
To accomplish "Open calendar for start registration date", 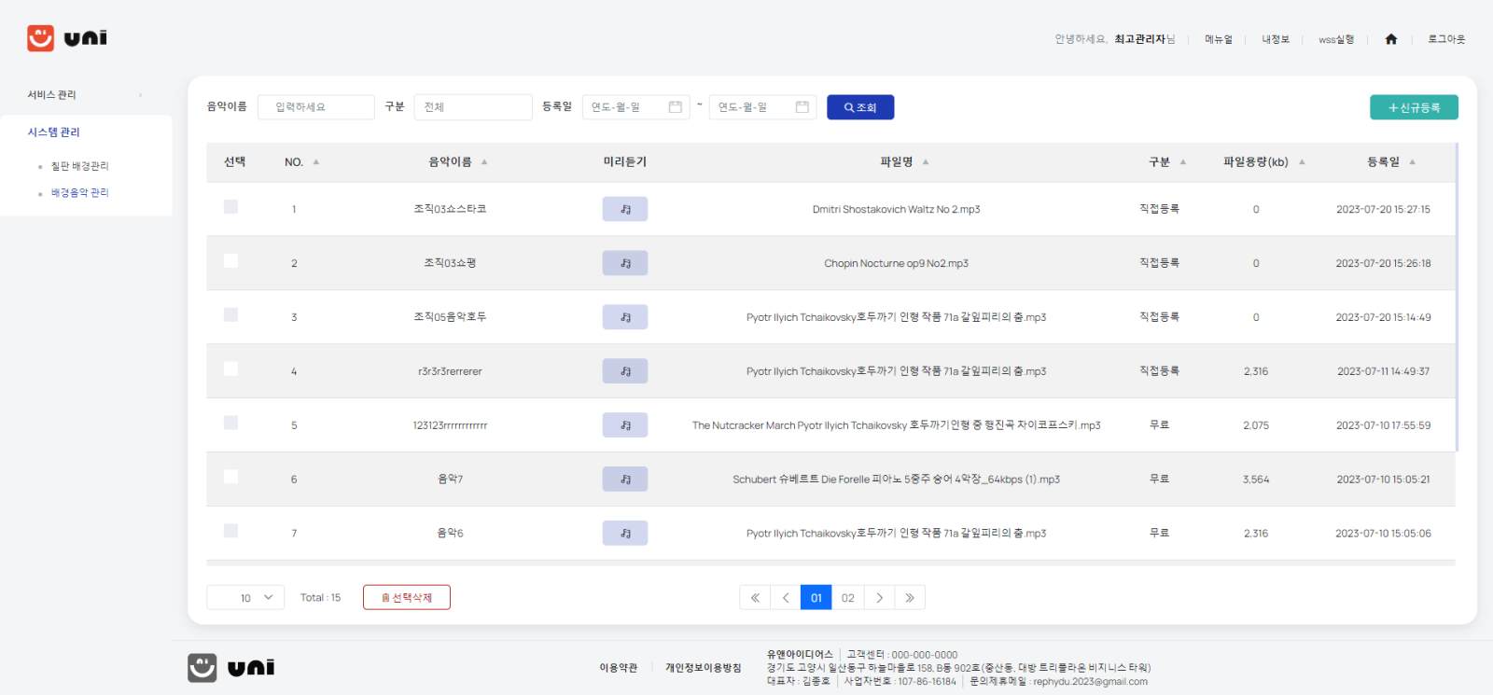I will coord(675,107).
